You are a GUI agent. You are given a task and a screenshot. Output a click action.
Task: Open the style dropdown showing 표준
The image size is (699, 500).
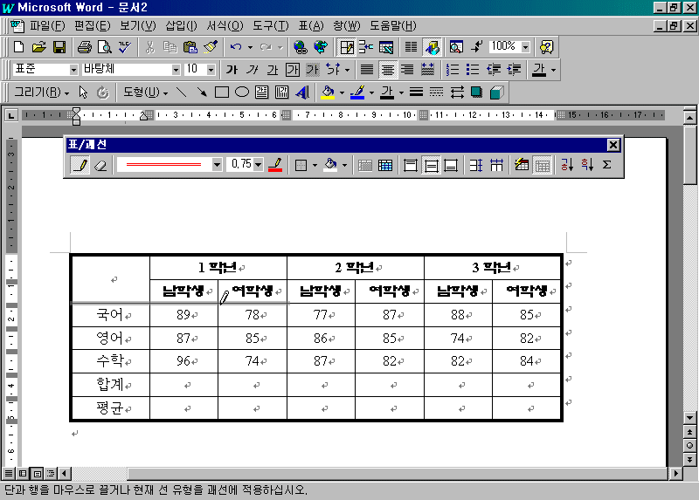point(73,70)
